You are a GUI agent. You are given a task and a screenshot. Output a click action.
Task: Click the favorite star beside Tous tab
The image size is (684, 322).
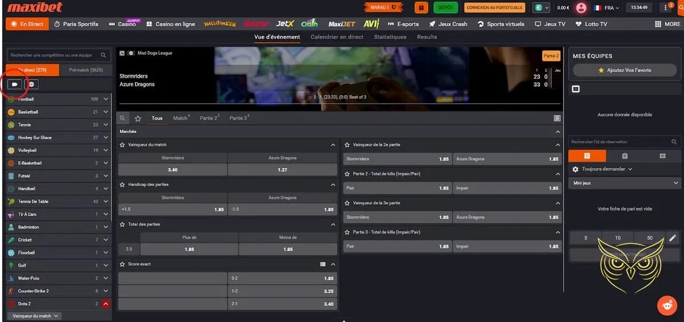[138, 118]
